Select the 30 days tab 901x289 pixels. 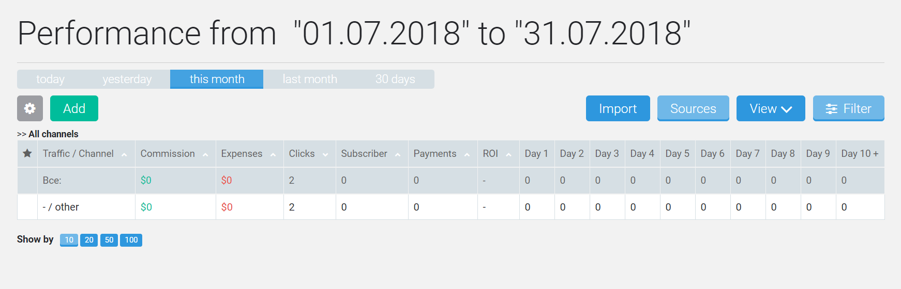[x=395, y=79]
